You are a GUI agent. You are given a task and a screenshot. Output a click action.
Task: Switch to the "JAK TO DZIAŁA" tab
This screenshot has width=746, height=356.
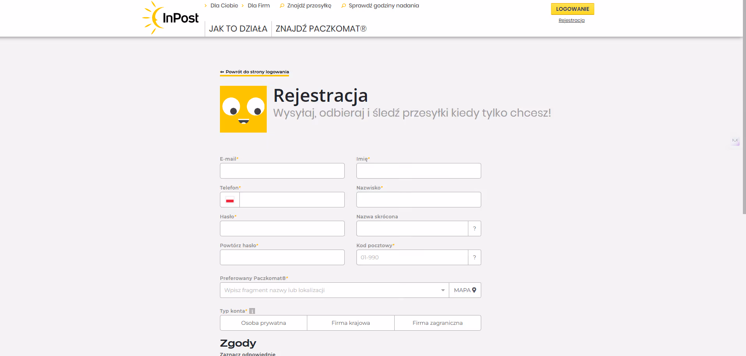[238, 28]
